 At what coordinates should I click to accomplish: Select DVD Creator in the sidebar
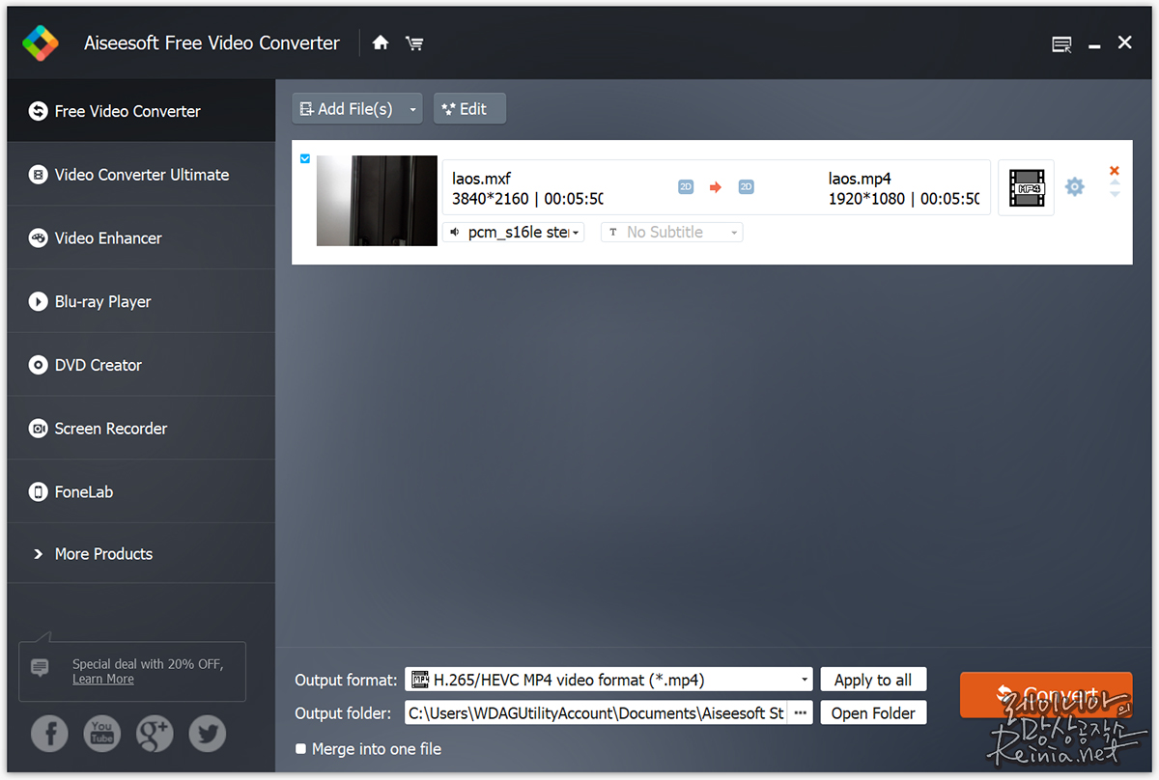pyautogui.click(x=141, y=365)
